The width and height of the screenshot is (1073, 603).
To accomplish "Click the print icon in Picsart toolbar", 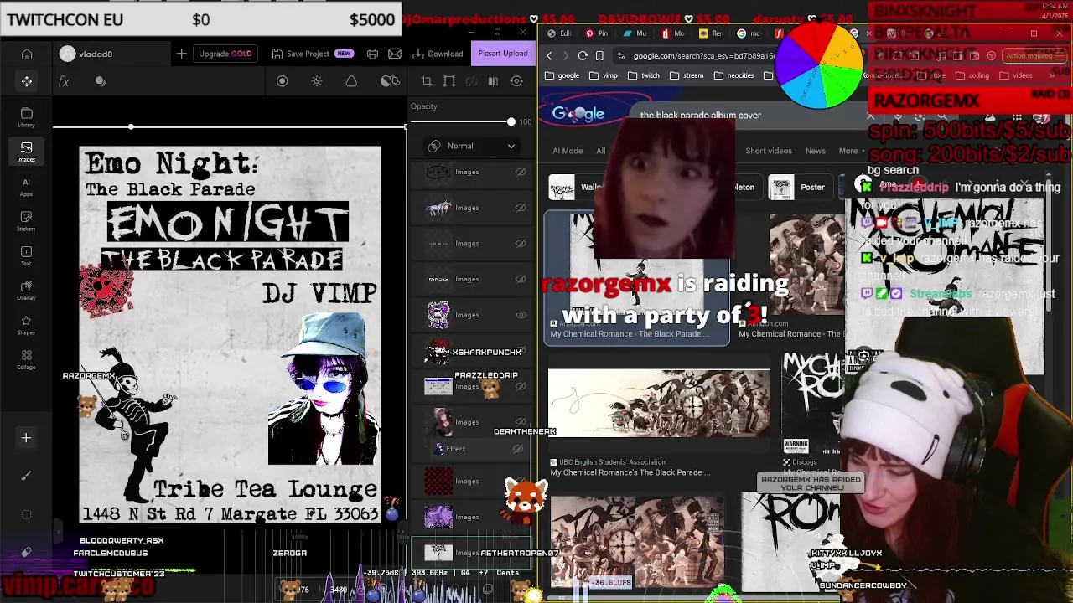I will [372, 54].
